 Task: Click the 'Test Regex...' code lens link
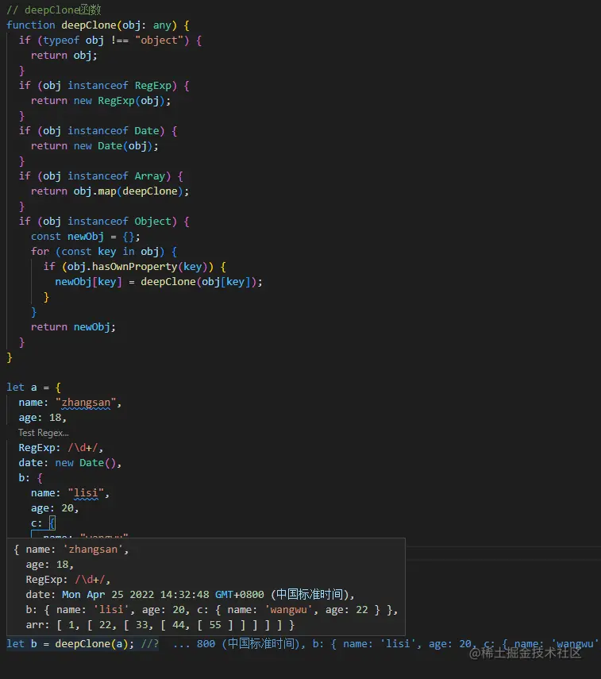click(x=44, y=433)
